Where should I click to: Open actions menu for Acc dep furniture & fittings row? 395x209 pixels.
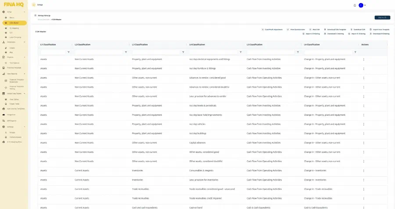363,69
